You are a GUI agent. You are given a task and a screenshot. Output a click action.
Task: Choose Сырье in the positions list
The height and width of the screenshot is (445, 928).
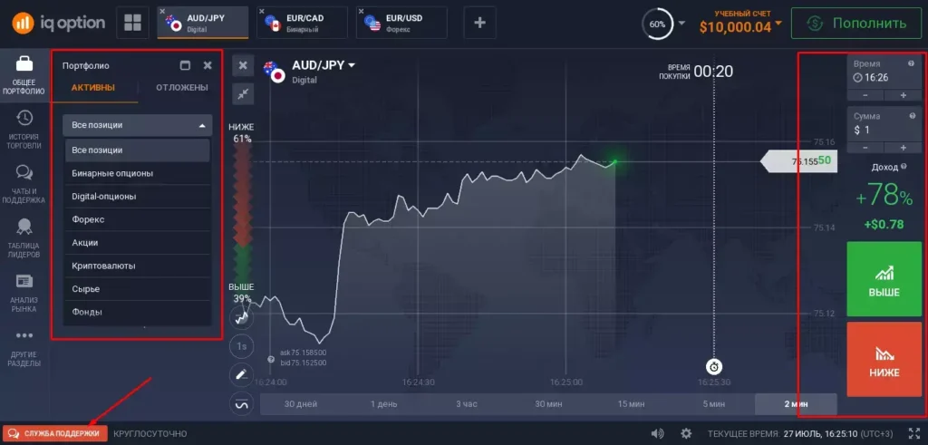pos(138,289)
